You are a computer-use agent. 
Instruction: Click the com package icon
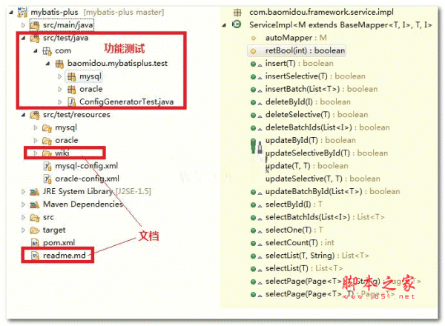pyautogui.click(x=47, y=51)
